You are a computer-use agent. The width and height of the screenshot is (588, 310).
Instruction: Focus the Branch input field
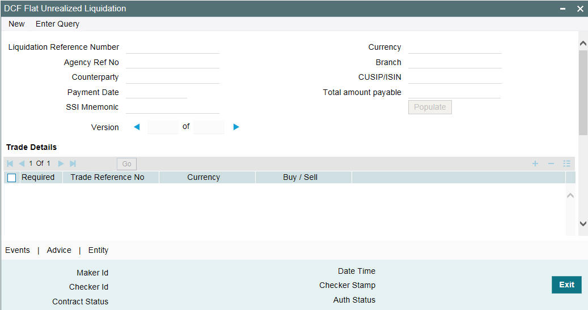click(x=455, y=62)
